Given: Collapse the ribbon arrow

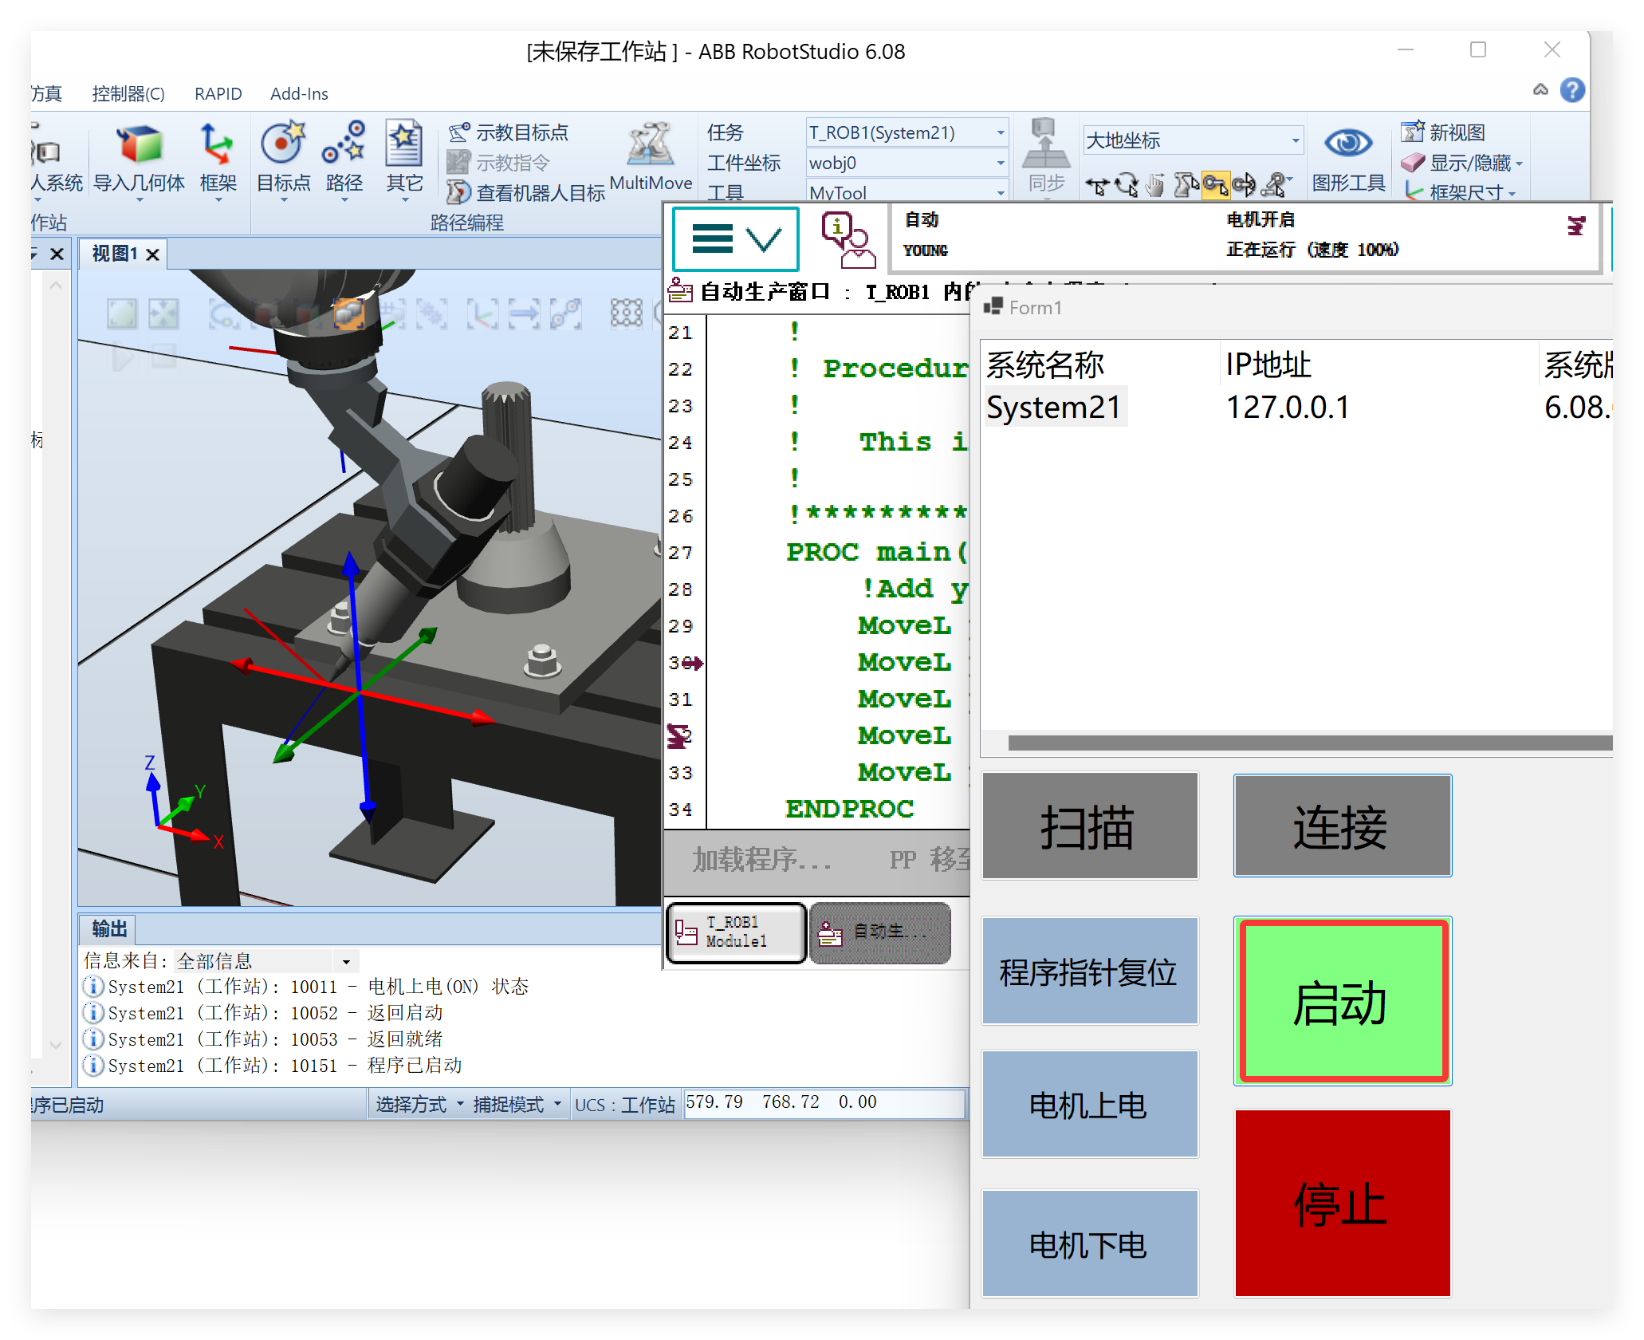Looking at the screenshot, I should (x=1540, y=89).
